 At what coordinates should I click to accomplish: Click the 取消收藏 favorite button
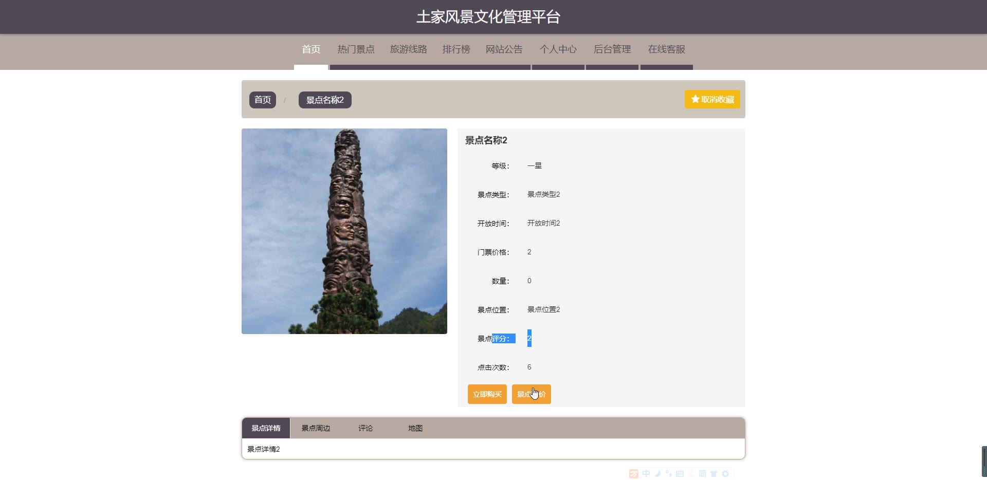pos(712,99)
